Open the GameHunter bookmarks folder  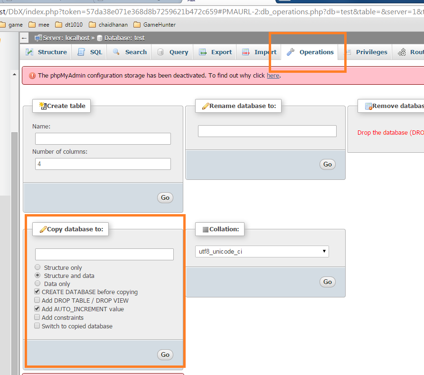[154, 25]
